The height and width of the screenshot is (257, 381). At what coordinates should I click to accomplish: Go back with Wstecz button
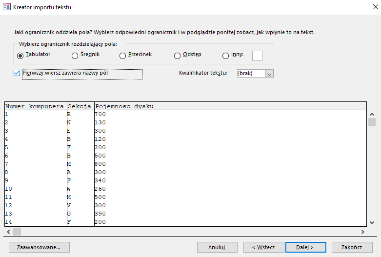263,247
